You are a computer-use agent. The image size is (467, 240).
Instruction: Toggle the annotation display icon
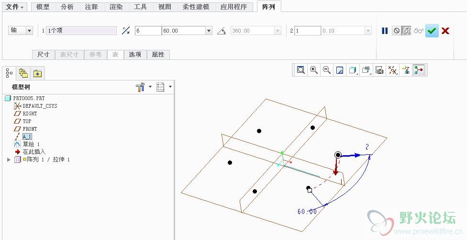(406, 70)
